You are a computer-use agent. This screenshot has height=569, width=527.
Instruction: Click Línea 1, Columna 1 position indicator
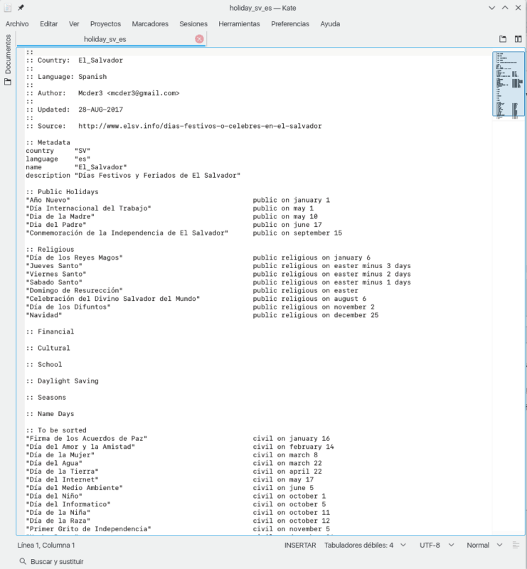click(46, 546)
